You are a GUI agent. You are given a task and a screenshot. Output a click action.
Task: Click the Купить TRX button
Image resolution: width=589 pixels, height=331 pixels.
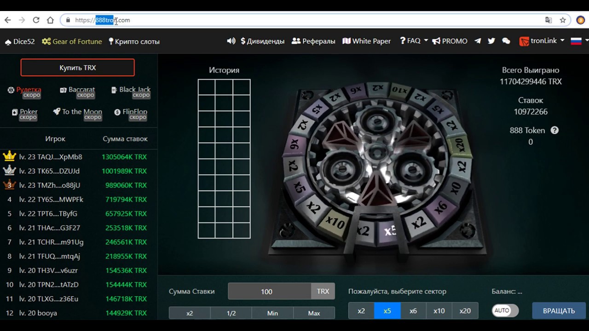[77, 68]
